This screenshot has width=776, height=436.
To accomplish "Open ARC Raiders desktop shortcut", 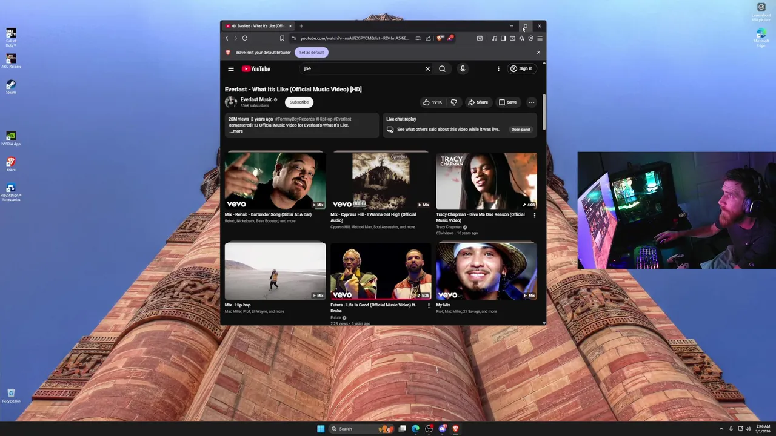I will point(11,61).
